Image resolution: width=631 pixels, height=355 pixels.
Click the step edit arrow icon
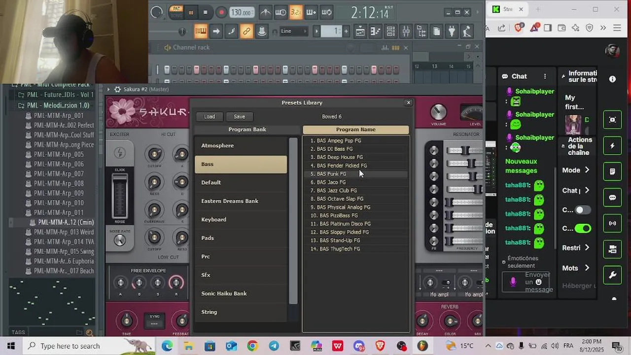tap(216, 32)
